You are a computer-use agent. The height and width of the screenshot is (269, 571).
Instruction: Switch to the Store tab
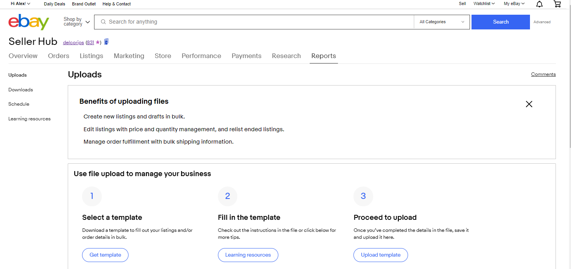click(x=163, y=56)
